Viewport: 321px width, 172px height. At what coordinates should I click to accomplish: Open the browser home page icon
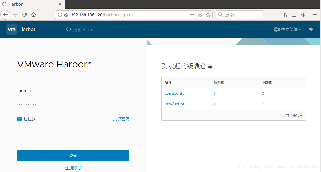34,15
